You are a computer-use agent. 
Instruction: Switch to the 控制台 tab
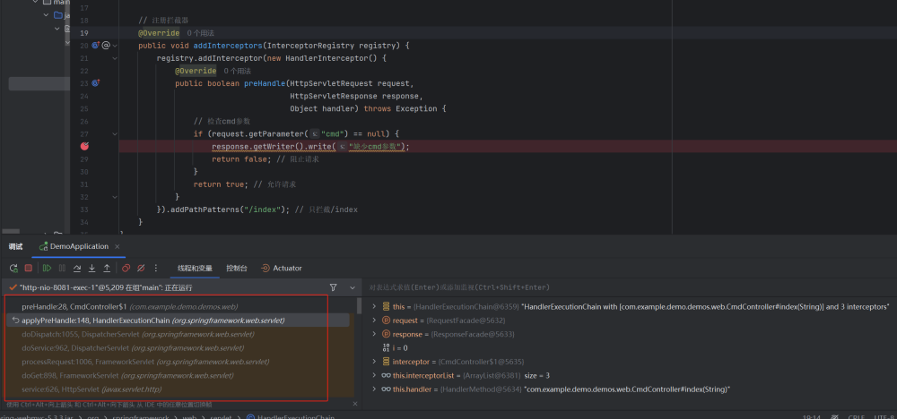tap(236, 269)
